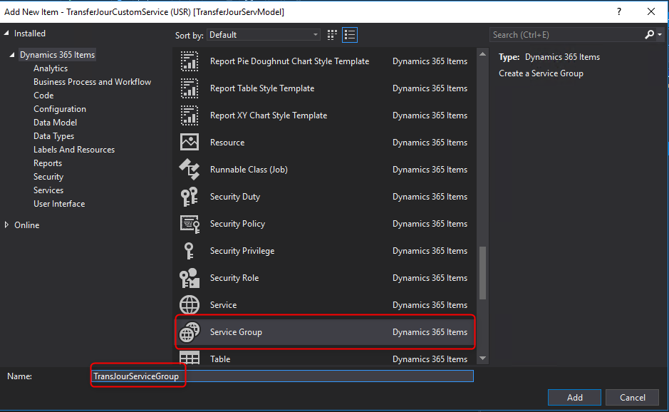The image size is (669, 412).
Task: Click the Security Duty keys icon
Action: [190, 197]
